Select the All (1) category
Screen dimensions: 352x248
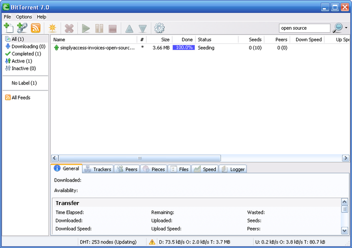coord(26,39)
